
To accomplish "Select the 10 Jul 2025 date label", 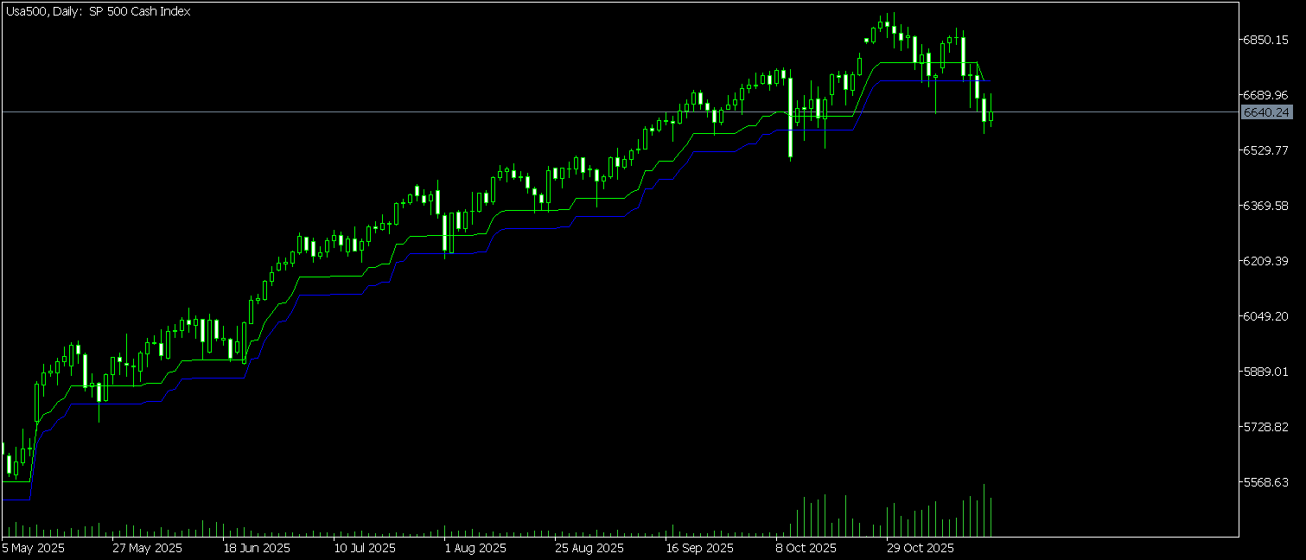I will coord(366,548).
